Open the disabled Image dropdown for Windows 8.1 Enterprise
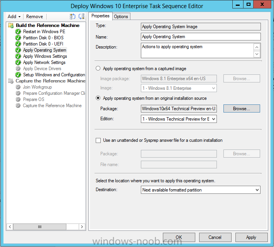 point(213,88)
